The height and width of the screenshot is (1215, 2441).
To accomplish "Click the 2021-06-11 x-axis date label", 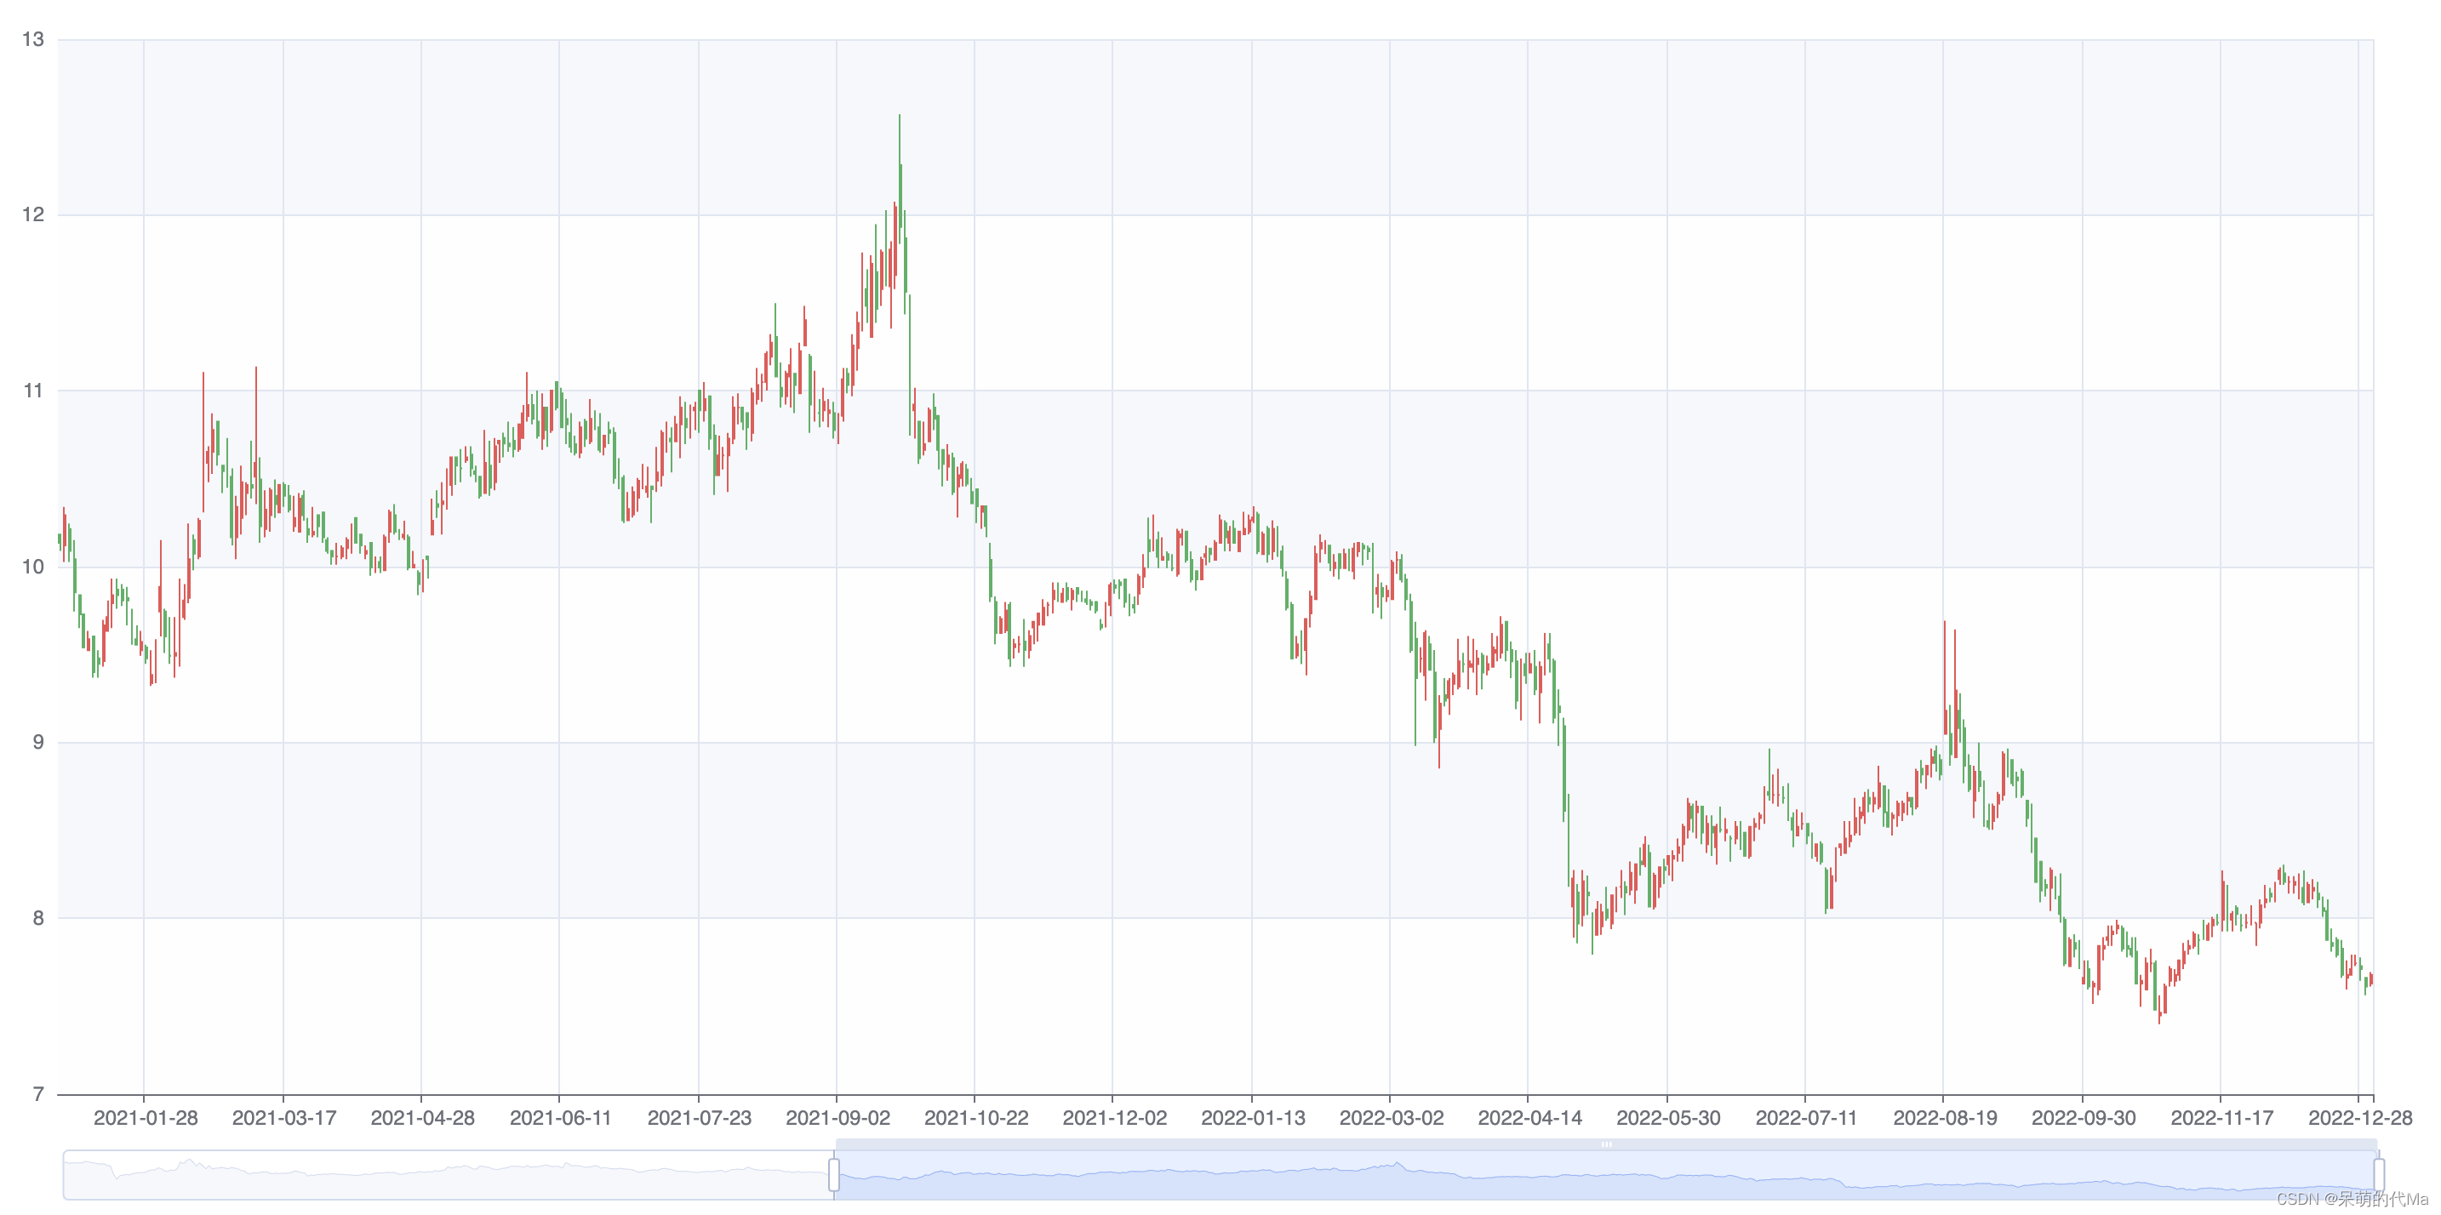I will coord(561,1117).
